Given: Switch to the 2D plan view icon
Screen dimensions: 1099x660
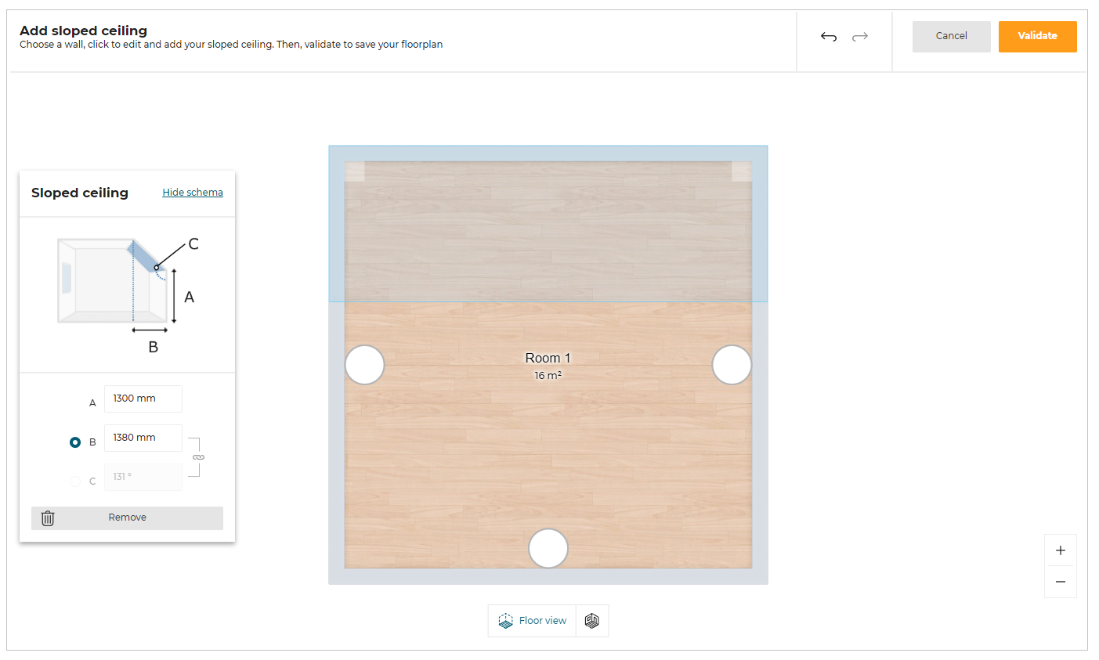Looking at the screenshot, I should pyautogui.click(x=592, y=621).
